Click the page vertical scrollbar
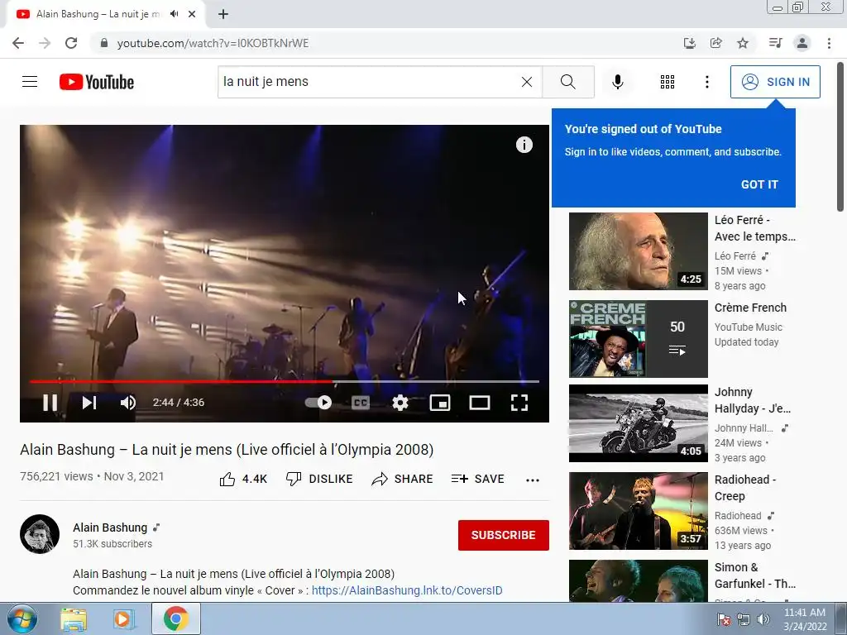Viewport: 847px width, 635px height. (840, 138)
